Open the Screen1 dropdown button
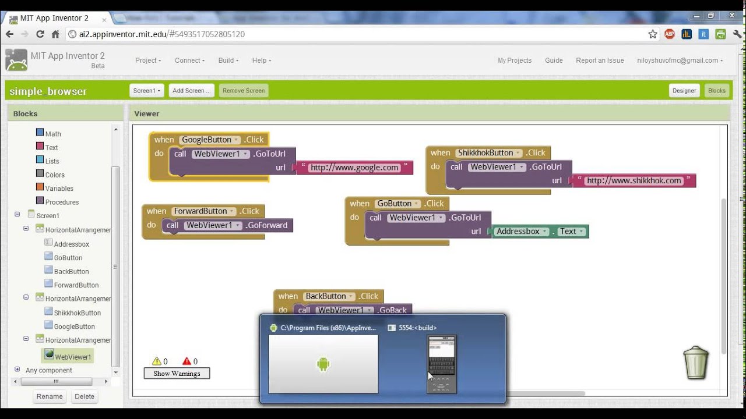 coord(146,91)
